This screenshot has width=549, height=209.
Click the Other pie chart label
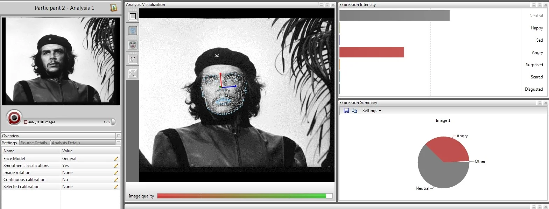click(480, 161)
